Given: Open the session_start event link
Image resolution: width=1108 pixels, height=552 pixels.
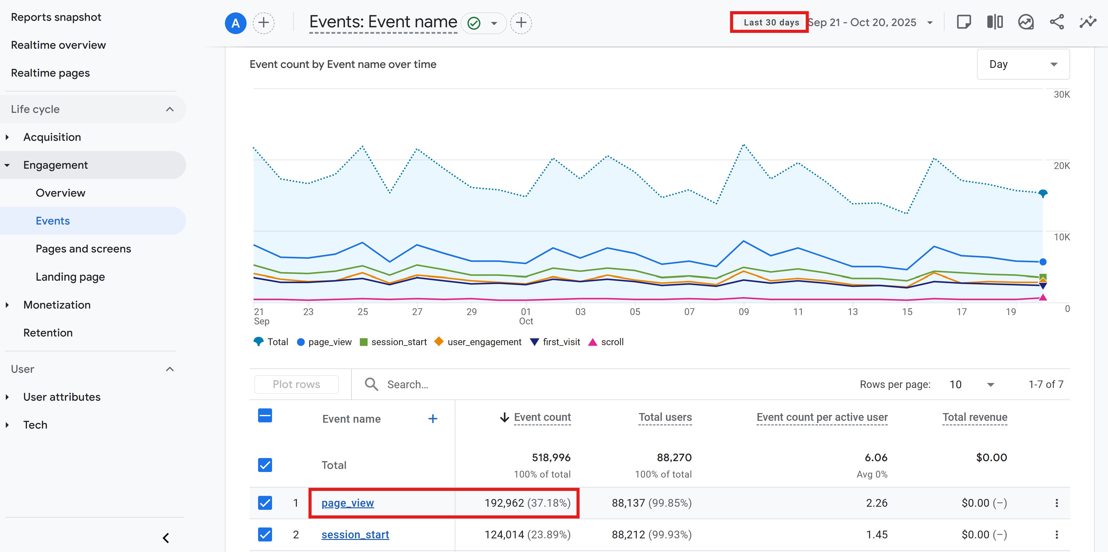Looking at the screenshot, I should point(355,534).
